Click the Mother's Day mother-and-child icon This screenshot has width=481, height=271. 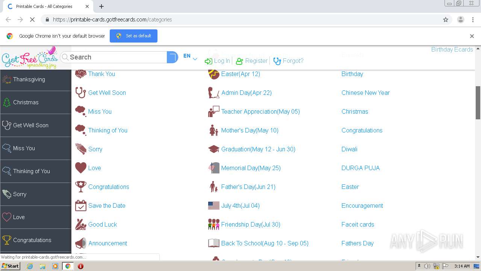(x=213, y=130)
